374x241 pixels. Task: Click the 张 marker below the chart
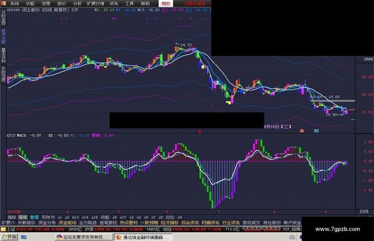[302, 131]
